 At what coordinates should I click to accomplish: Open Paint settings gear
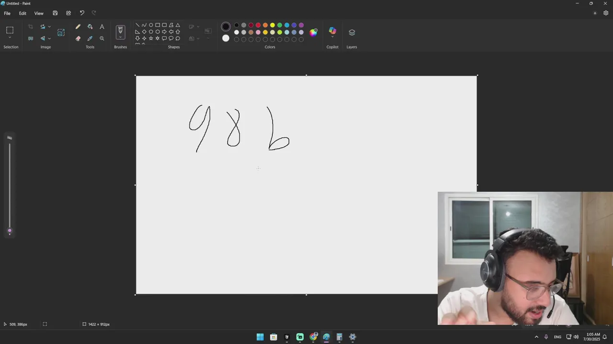tap(606, 13)
